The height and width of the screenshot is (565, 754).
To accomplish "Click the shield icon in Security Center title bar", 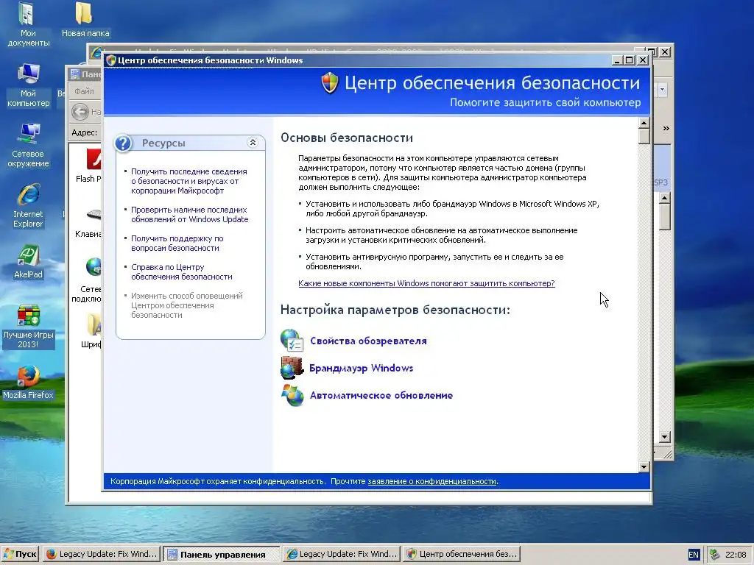I will [x=112, y=60].
